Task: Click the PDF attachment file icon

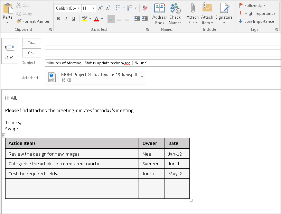Action: point(52,77)
